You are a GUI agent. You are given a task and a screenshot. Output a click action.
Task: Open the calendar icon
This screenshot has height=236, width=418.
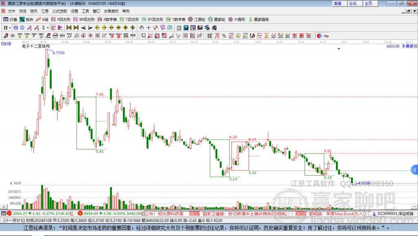coord(179,28)
